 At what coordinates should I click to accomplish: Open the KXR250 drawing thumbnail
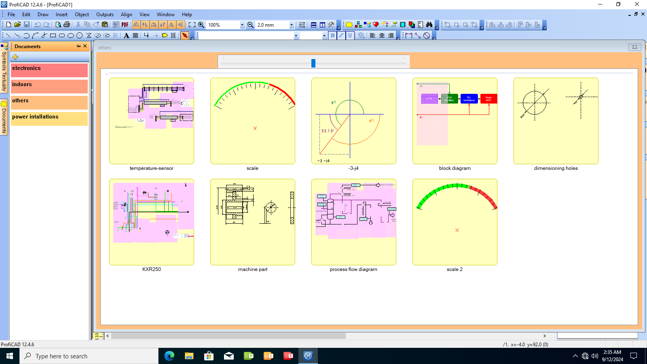tap(152, 222)
